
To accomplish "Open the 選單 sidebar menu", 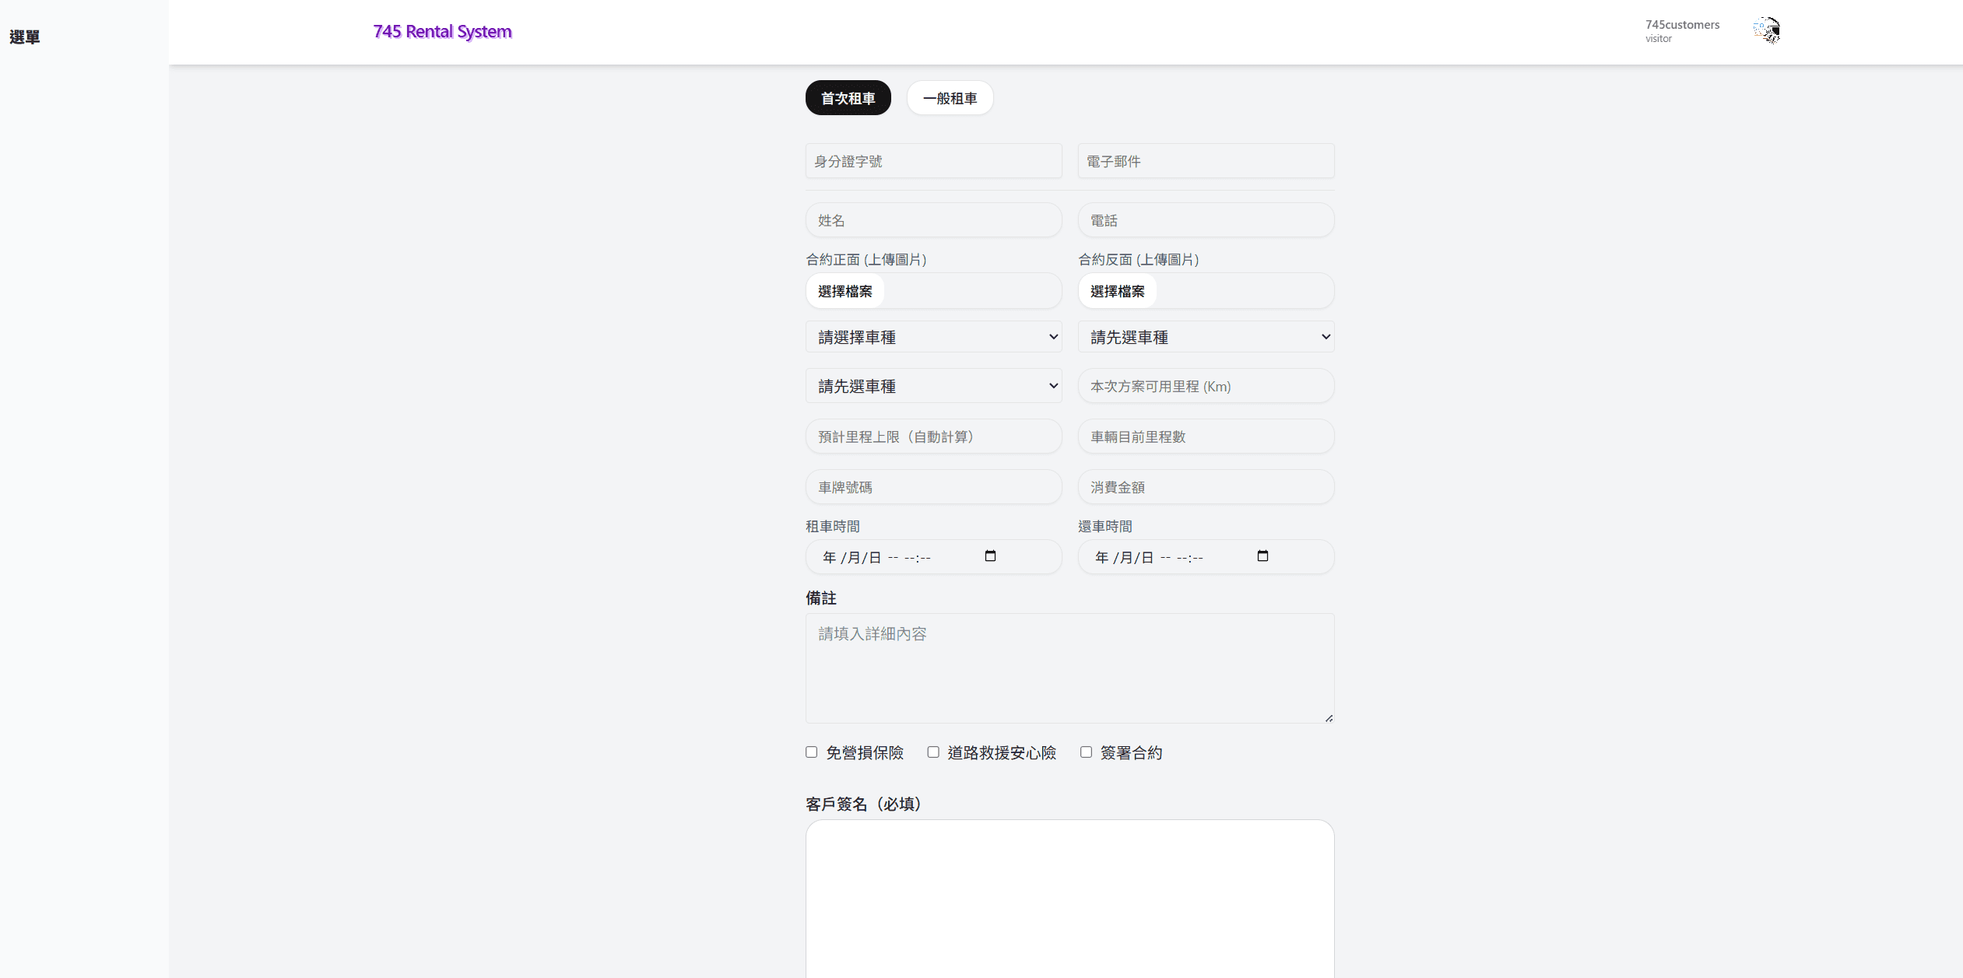I will pos(25,37).
